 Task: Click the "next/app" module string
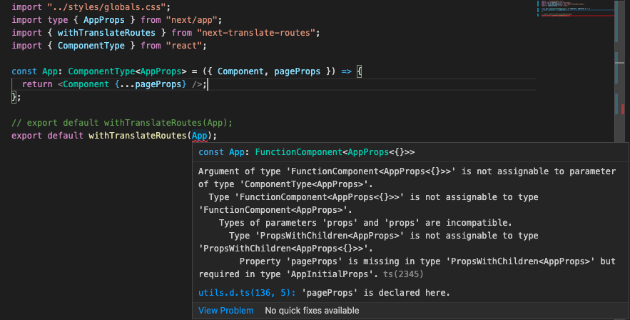tap(192, 20)
